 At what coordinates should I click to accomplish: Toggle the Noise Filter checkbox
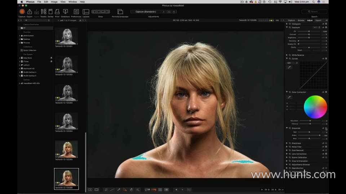326,147
